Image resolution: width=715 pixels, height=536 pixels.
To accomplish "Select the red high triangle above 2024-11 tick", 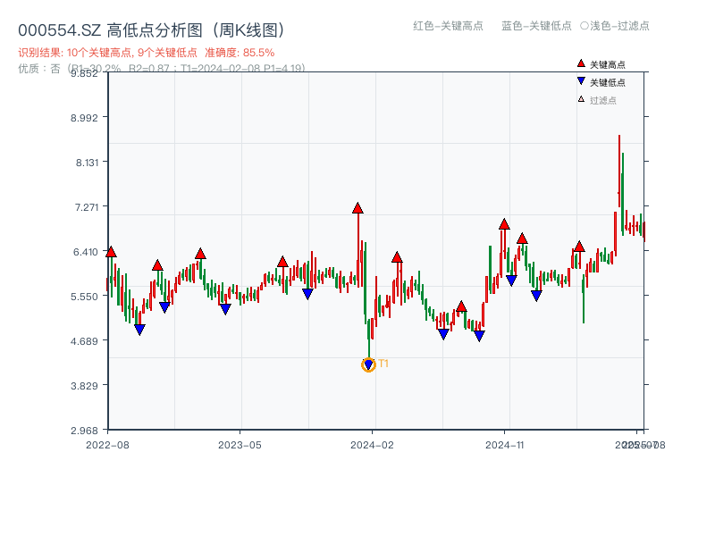I will [x=504, y=224].
